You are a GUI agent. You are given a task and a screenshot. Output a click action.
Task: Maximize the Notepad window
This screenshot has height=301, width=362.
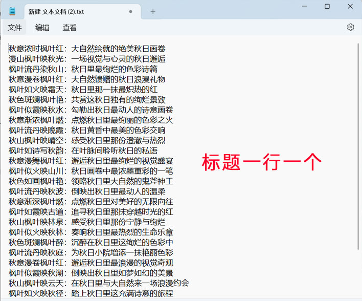point(327,7)
